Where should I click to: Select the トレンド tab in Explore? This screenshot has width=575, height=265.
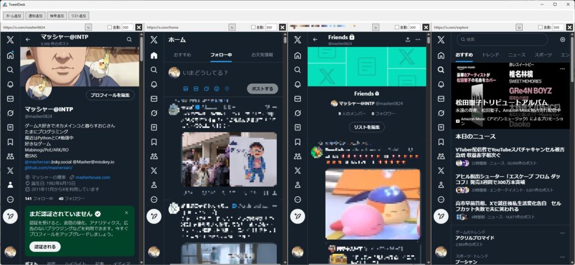[490, 55]
